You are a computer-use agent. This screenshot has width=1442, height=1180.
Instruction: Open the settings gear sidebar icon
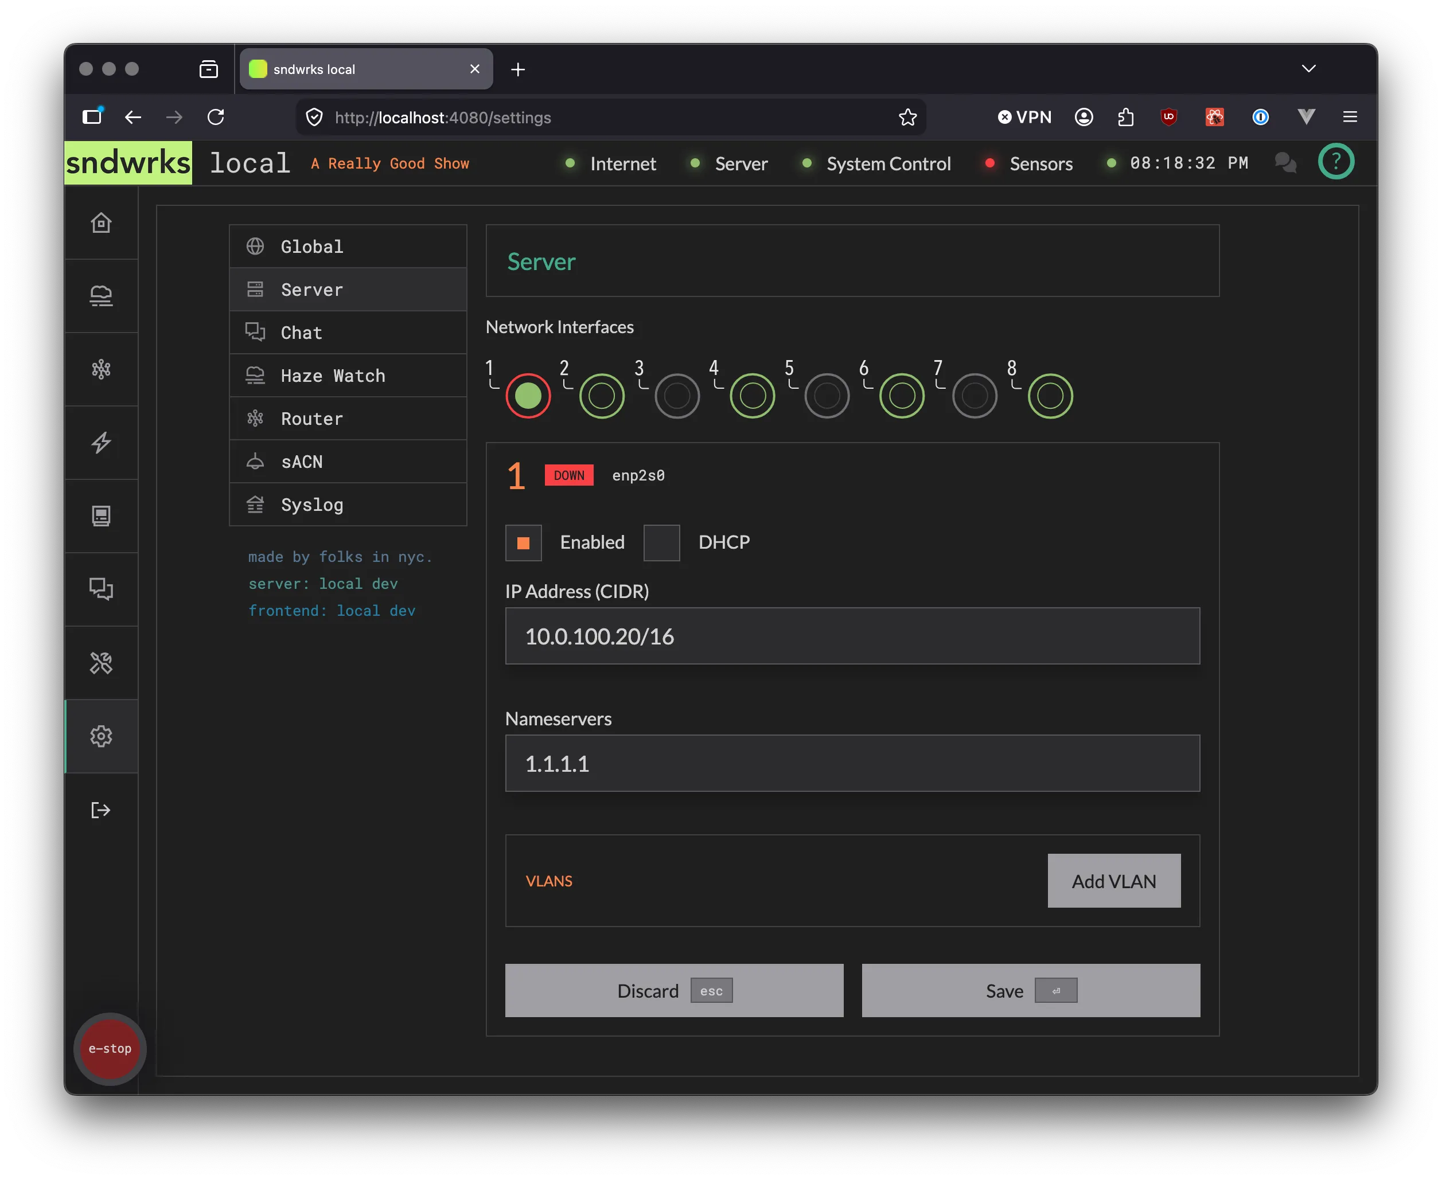[102, 736]
